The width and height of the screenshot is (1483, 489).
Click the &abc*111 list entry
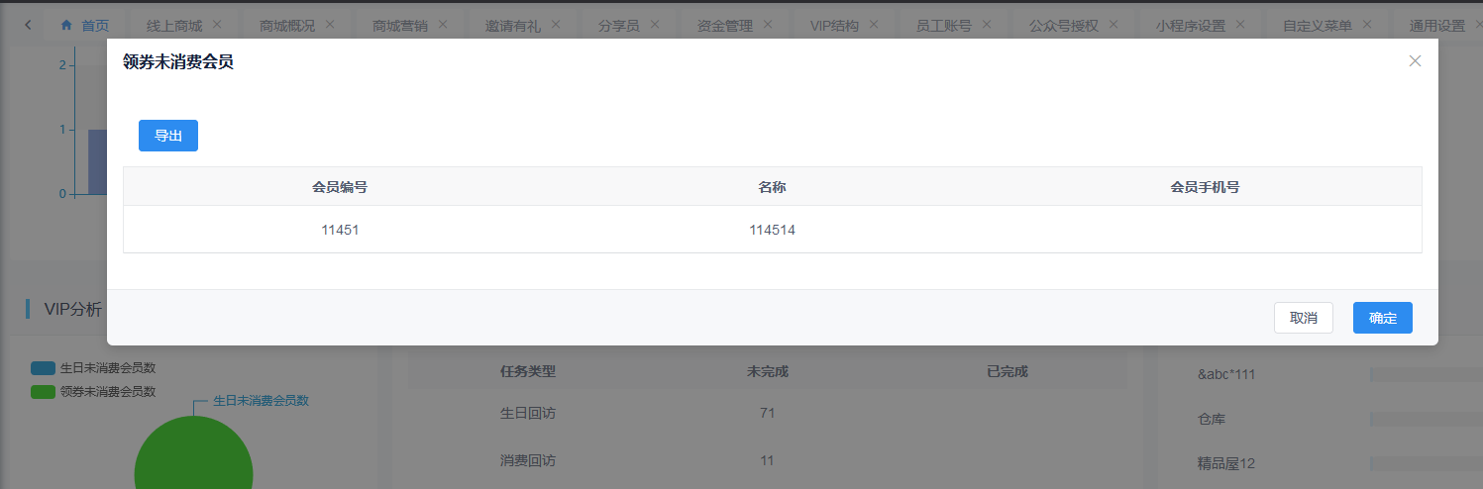1226,374
